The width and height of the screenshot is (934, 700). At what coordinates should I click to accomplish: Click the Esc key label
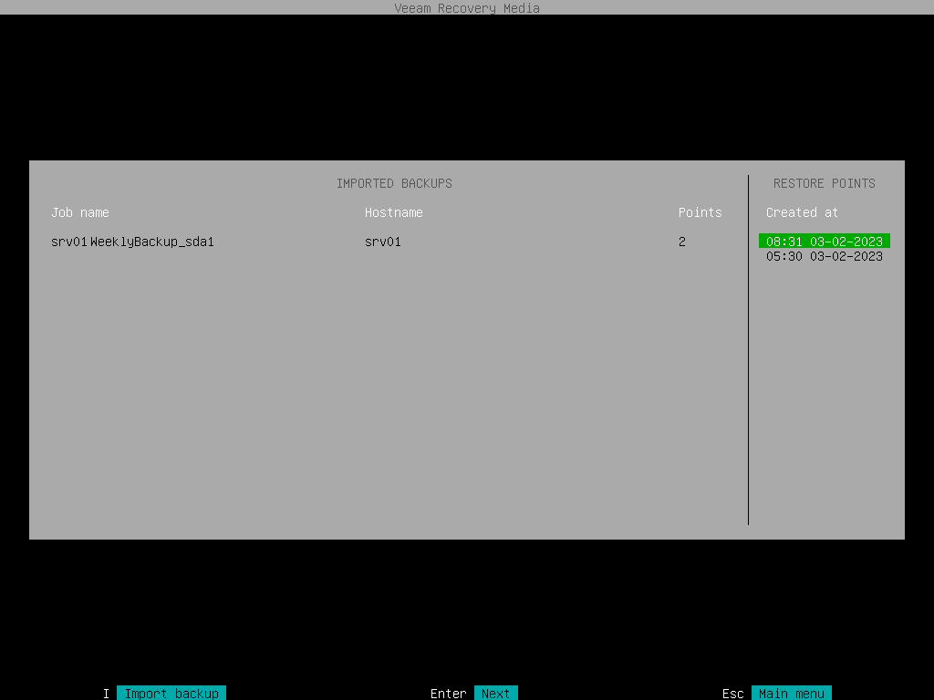pos(732,694)
